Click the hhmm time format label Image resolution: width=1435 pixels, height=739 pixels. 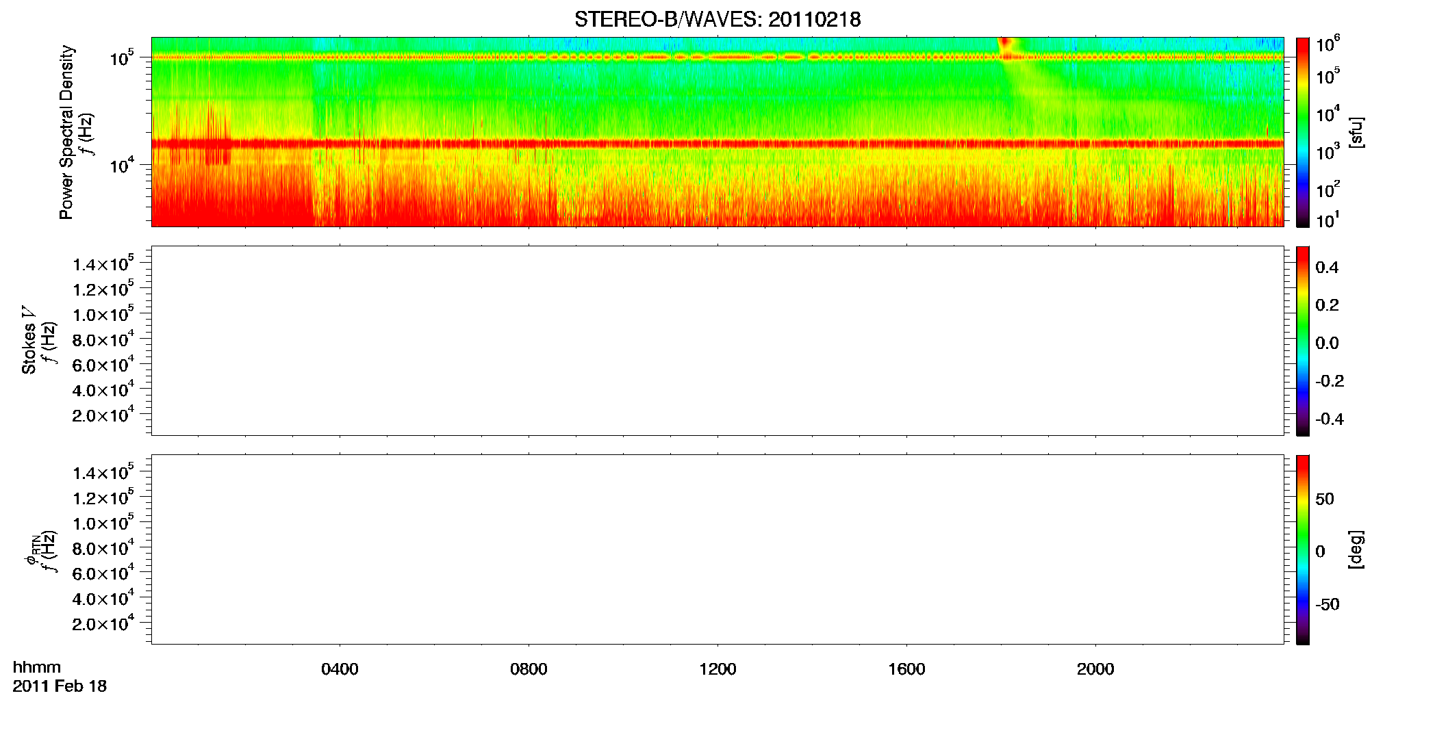tap(37, 667)
